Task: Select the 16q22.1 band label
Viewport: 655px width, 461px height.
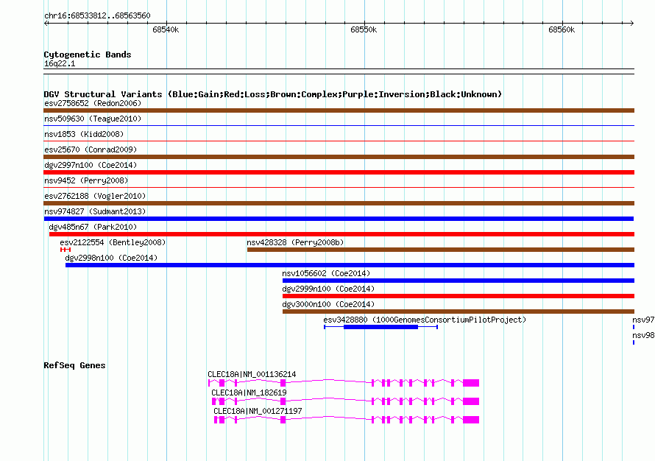Action: [x=60, y=63]
